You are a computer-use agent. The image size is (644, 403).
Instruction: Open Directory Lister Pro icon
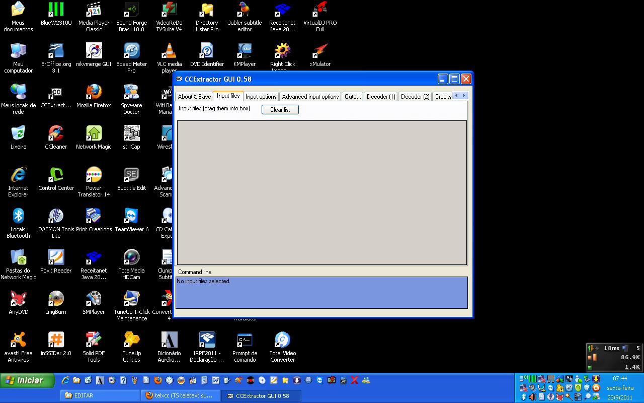tap(207, 17)
